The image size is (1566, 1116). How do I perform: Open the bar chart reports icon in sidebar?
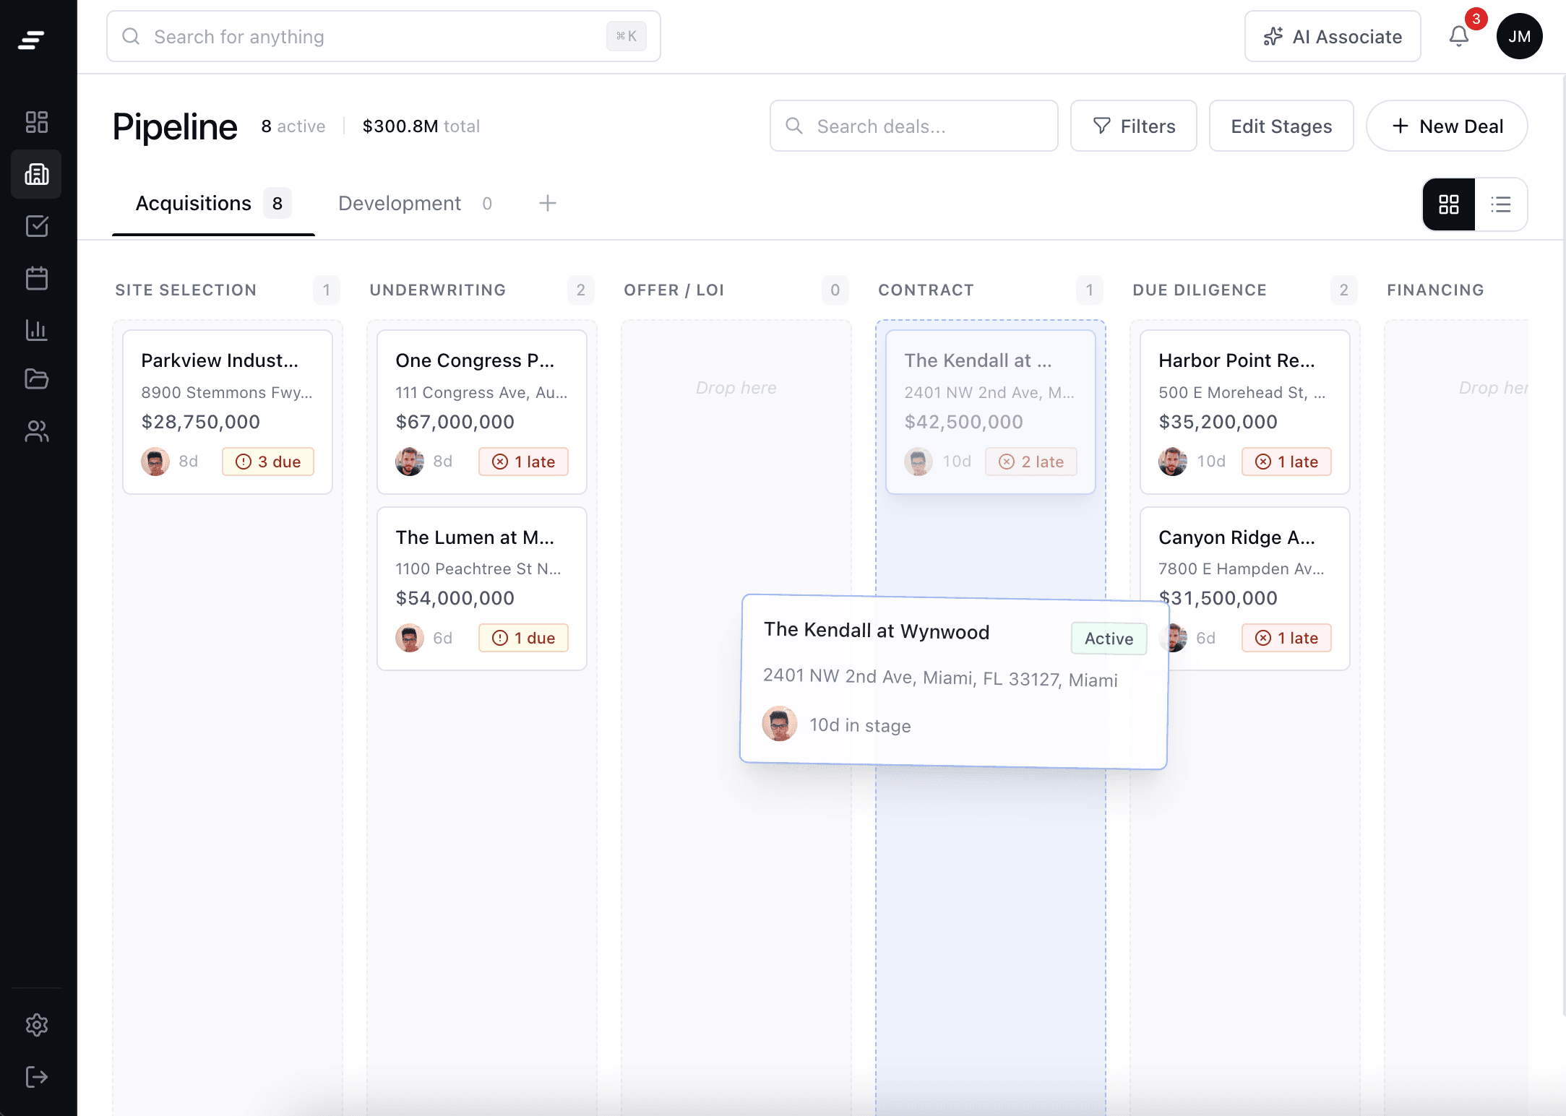(x=36, y=330)
